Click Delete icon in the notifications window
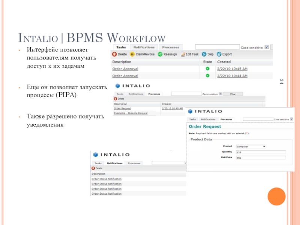 (93, 168)
